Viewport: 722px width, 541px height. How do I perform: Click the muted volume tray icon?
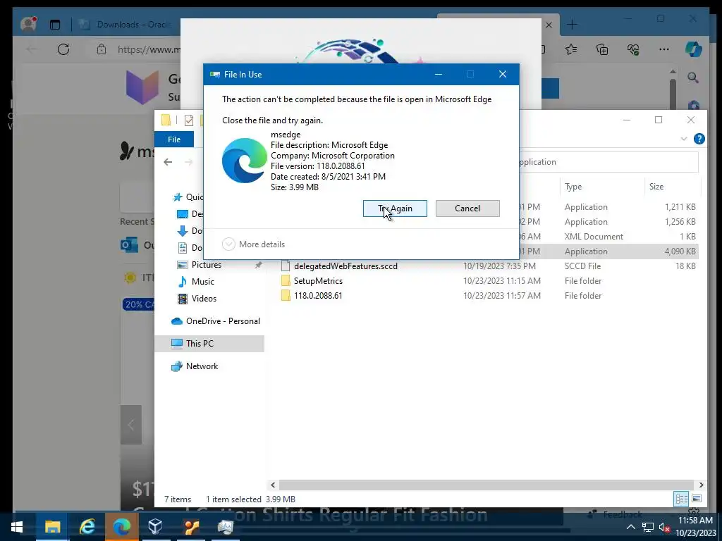tap(664, 527)
